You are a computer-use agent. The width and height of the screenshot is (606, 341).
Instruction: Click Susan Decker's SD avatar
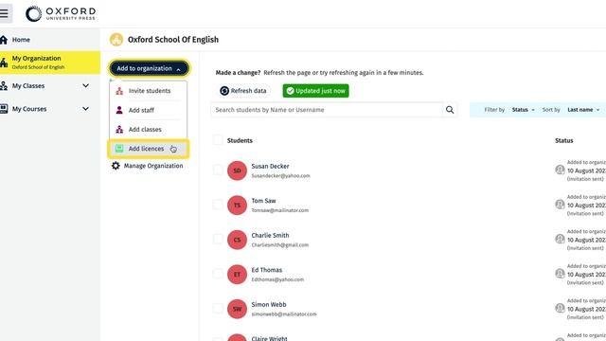(x=237, y=170)
